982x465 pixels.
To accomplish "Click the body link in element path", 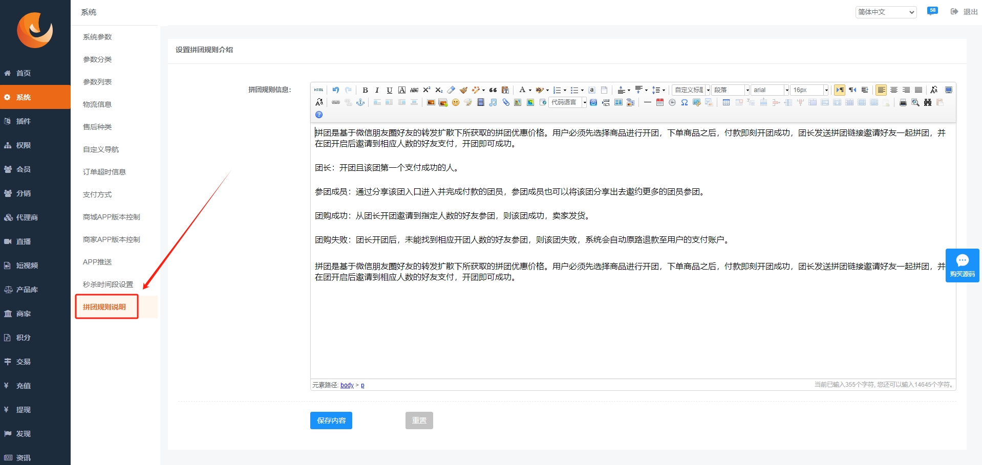I will click(347, 385).
